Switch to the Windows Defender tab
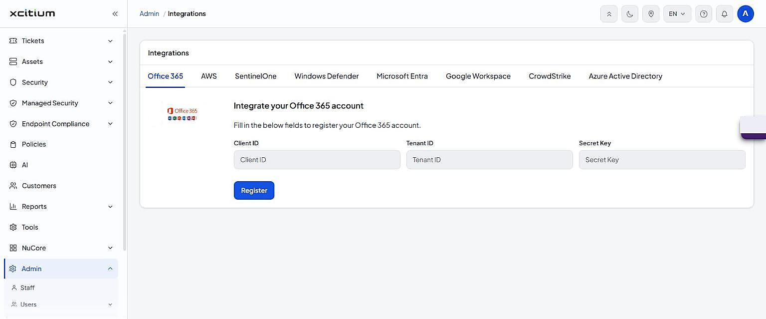 click(327, 76)
